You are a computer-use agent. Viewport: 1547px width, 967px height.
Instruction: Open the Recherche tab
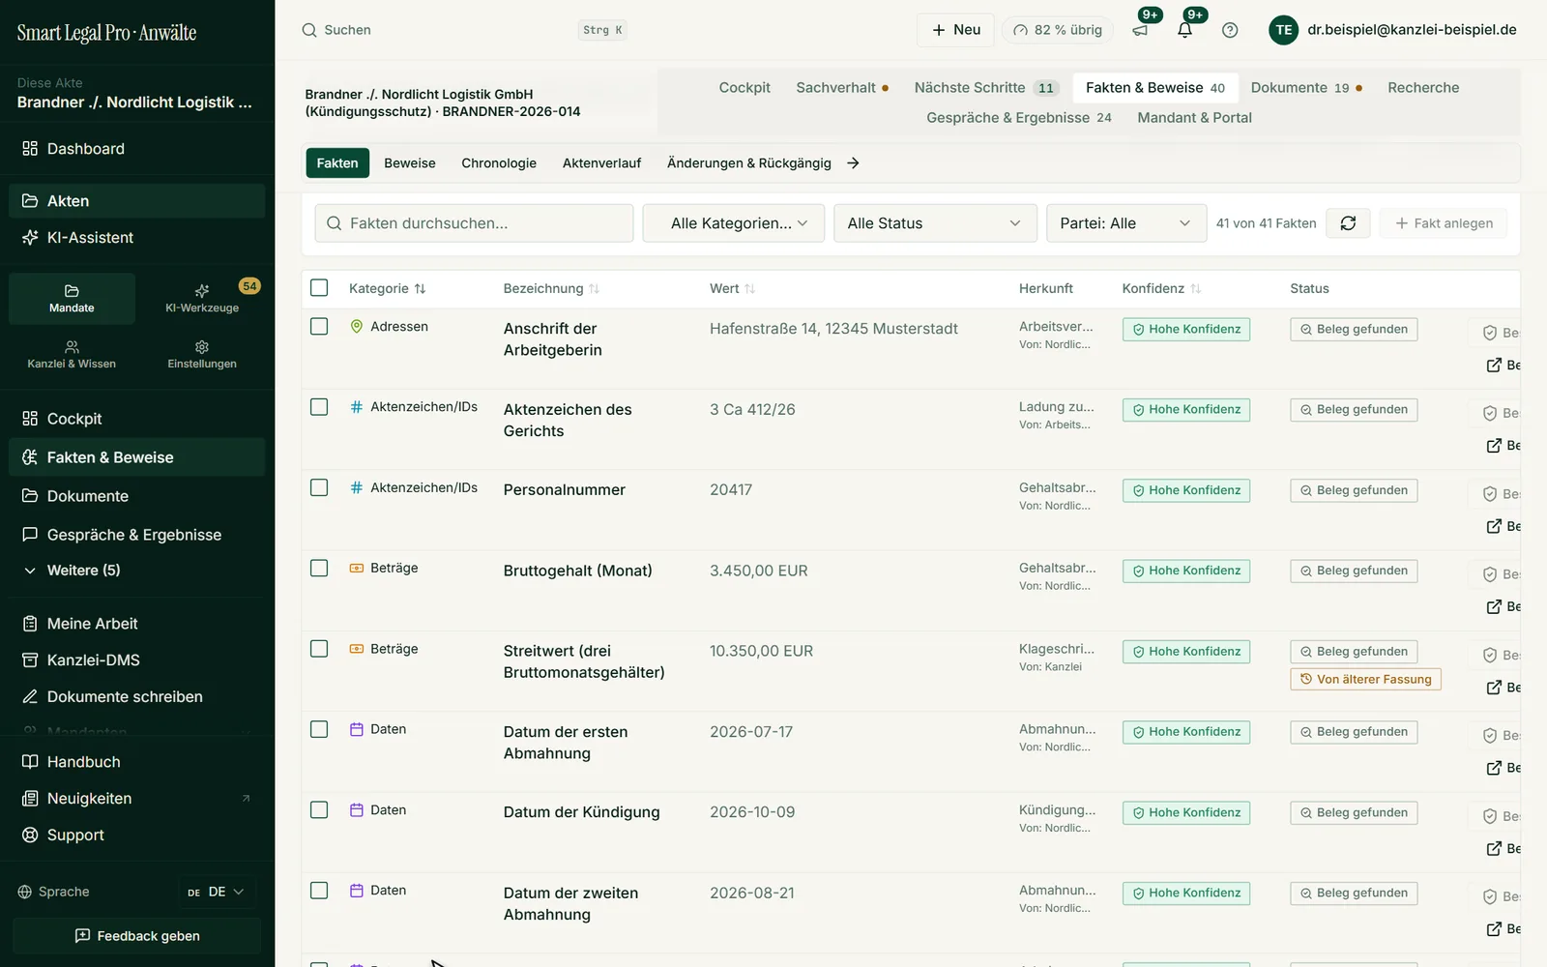[1423, 88]
